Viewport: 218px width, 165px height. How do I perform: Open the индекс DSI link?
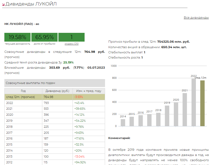click(71, 44)
